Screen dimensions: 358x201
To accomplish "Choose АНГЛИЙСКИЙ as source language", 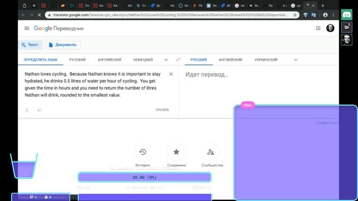I will [110, 60].
